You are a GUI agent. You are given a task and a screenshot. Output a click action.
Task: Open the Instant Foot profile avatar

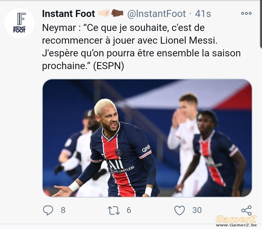[19, 23]
